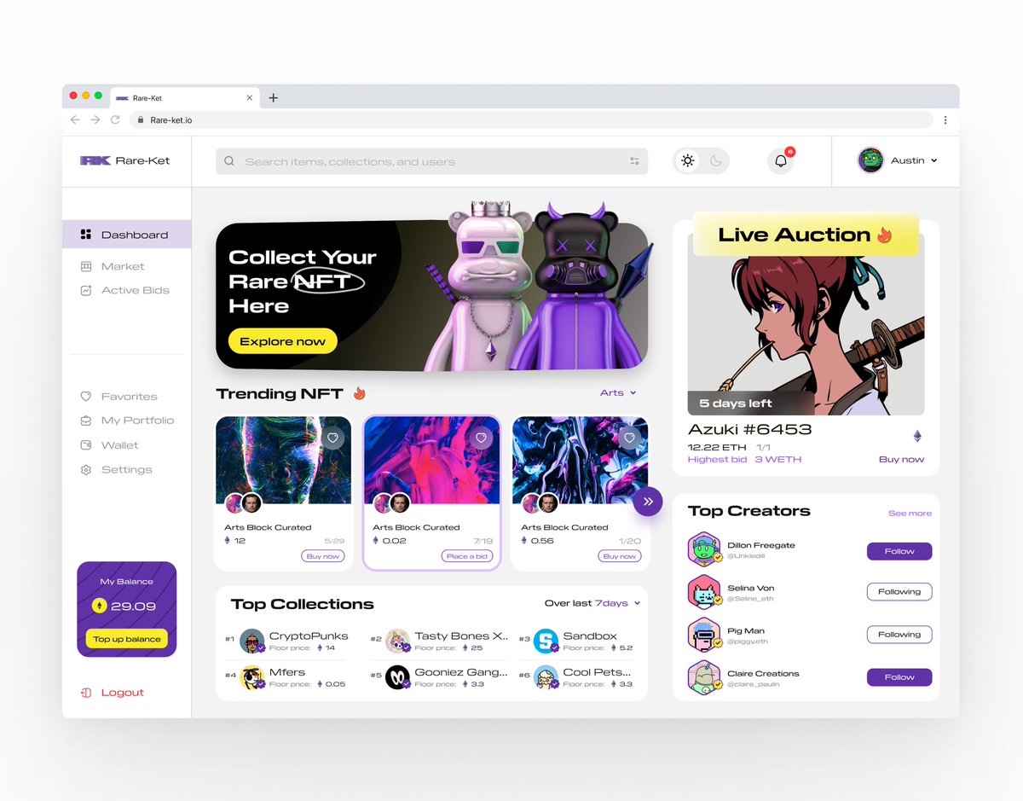Click the search magnifier icon
This screenshot has height=801, width=1023.
229,161
